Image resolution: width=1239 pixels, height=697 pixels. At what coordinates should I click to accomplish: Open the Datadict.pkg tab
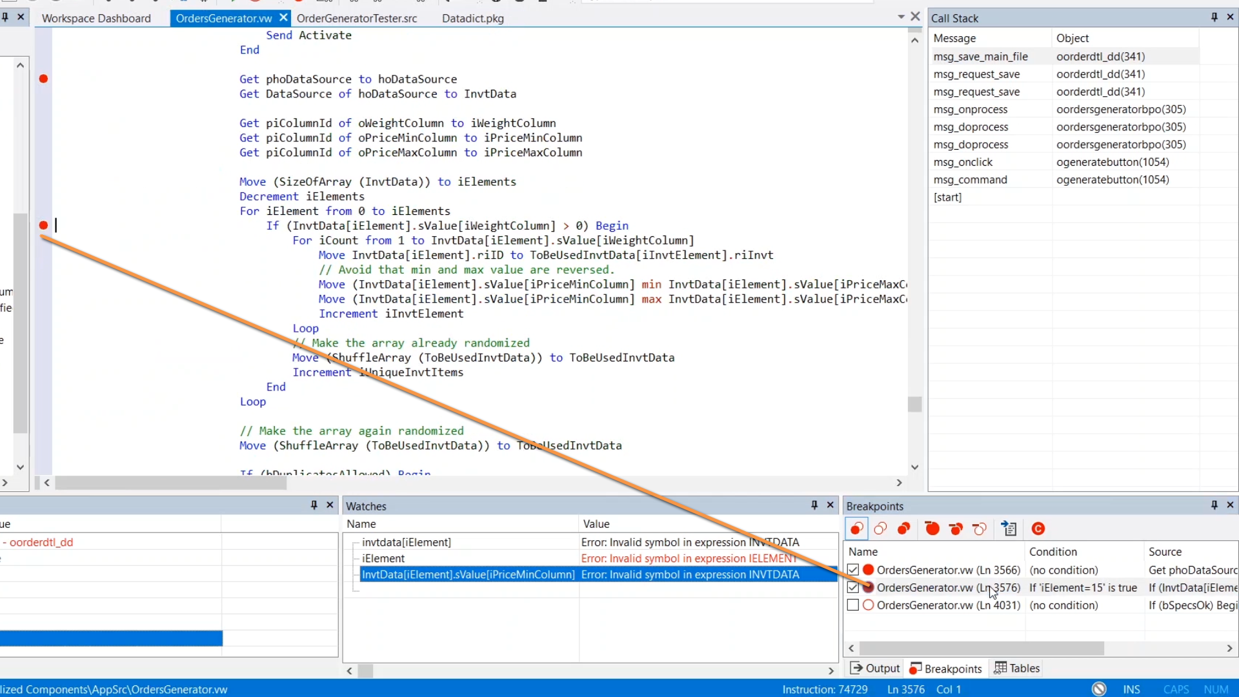click(x=472, y=18)
